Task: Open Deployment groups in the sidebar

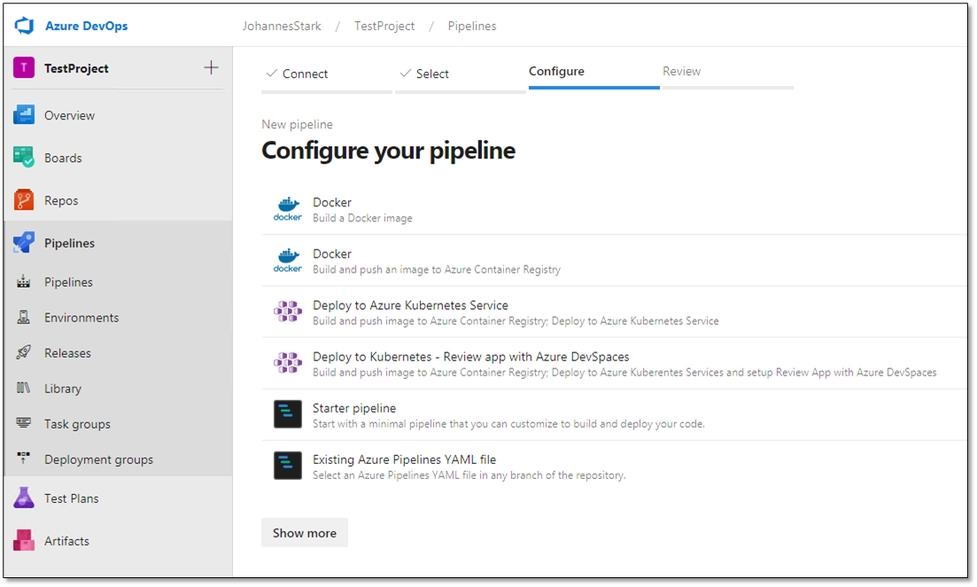Action: click(x=118, y=460)
